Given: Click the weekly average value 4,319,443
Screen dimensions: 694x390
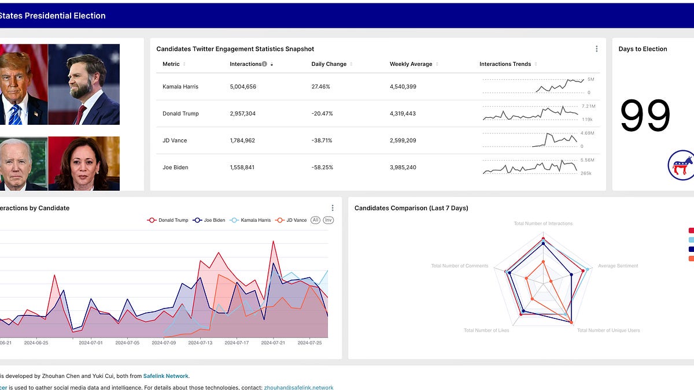Looking at the screenshot, I should (403, 114).
